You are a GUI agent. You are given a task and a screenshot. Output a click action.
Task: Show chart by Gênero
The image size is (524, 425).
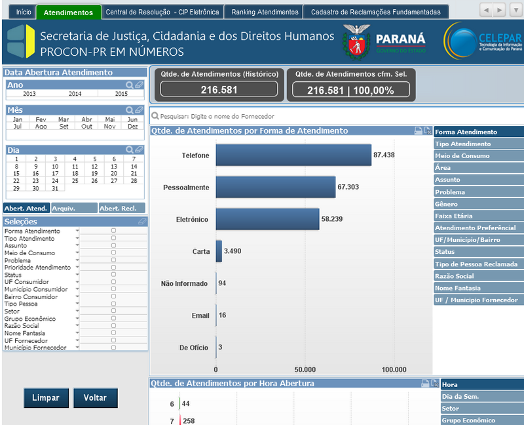(x=479, y=204)
